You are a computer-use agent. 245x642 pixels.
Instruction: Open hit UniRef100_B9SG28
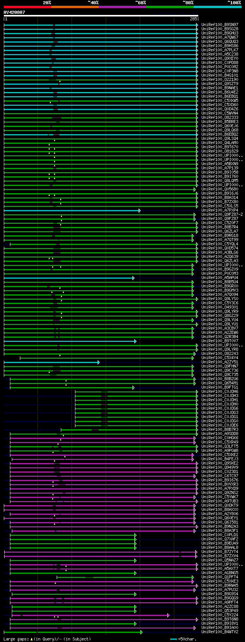pyautogui.click(x=220, y=29)
